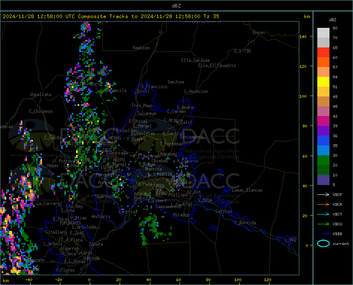Click the E_1-736 label on map
Viewport: 353px width, 285px height.
pos(242,51)
